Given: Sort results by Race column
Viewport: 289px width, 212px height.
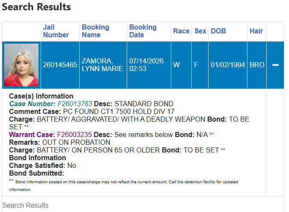Looking at the screenshot, I should (181, 31).
